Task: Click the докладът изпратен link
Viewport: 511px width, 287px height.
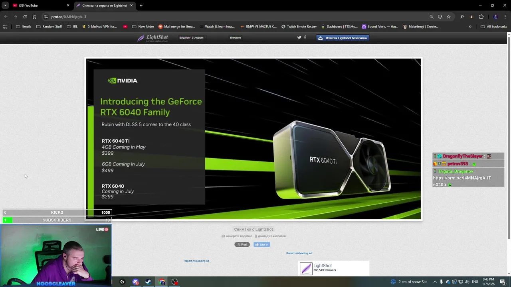Action: pyautogui.click(x=270, y=236)
